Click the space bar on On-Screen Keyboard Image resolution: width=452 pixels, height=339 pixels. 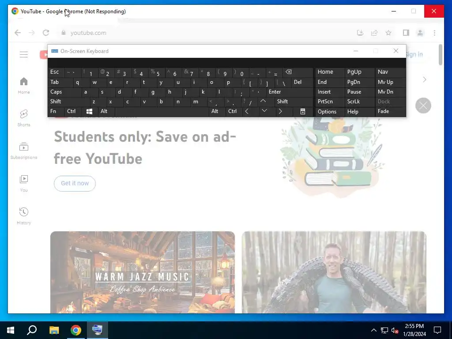162,111
